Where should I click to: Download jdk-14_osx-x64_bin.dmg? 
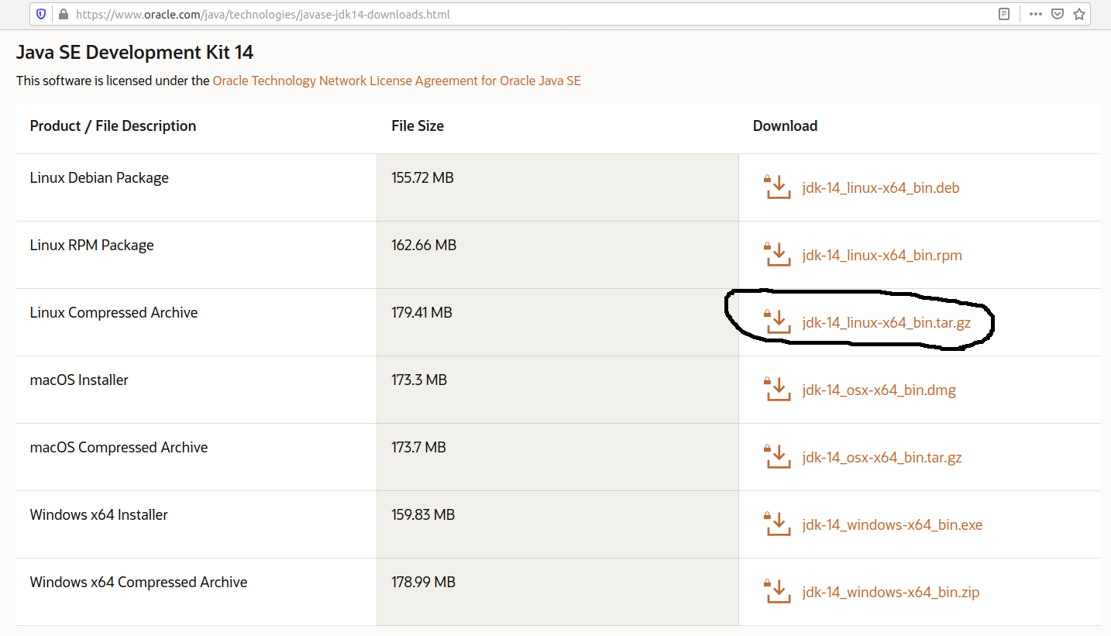(x=879, y=390)
